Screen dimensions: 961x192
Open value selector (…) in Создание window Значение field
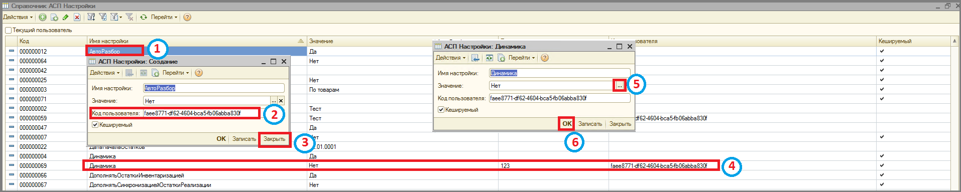pyautogui.click(x=274, y=101)
